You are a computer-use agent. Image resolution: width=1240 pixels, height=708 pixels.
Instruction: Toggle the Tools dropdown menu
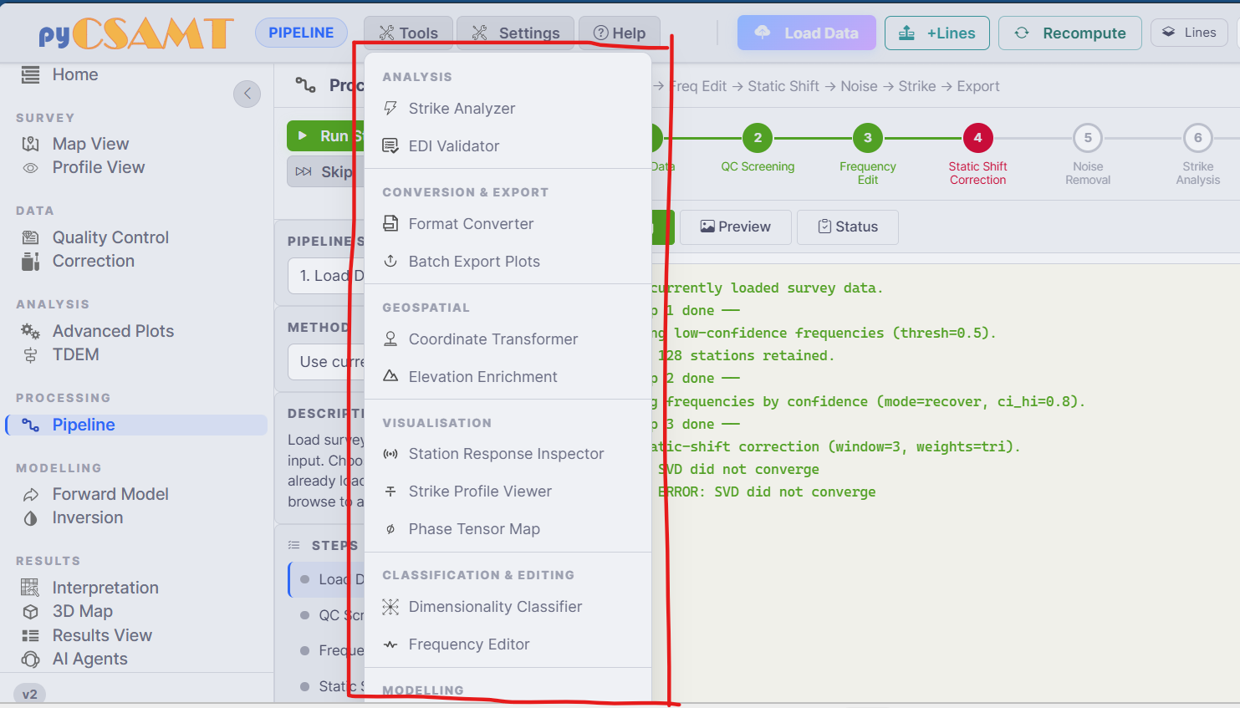click(x=408, y=33)
